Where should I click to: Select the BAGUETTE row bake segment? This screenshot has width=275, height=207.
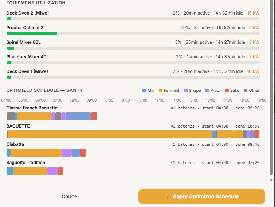[256, 134]
